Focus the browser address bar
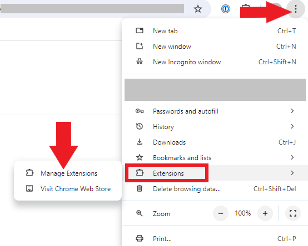The width and height of the screenshot is (308, 246). [92, 9]
